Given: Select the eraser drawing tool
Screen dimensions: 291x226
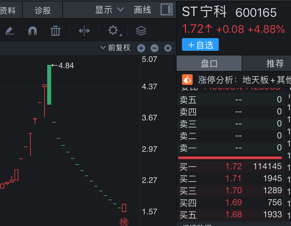Looking at the screenshot, I should click(x=10, y=31).
